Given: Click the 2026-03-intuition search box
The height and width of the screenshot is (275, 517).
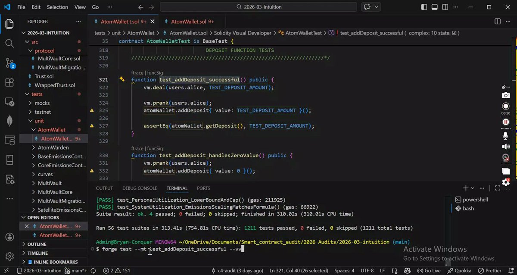Looking at the screenshot, I should [x=258, y=7].
